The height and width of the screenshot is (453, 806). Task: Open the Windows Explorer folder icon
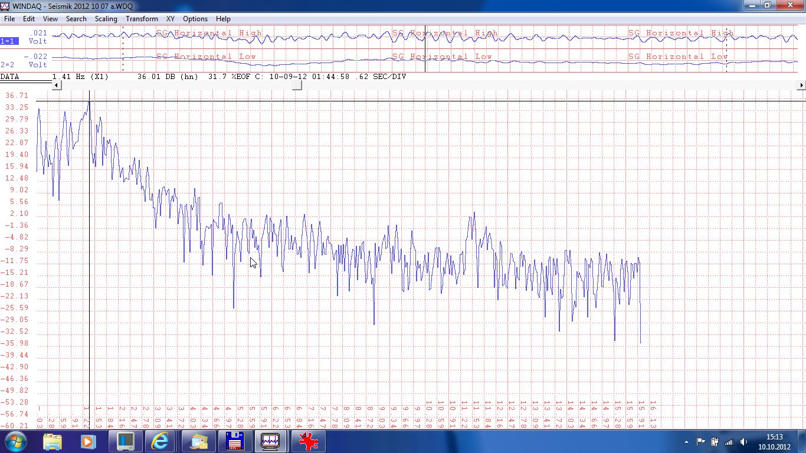tap(53, 441)
